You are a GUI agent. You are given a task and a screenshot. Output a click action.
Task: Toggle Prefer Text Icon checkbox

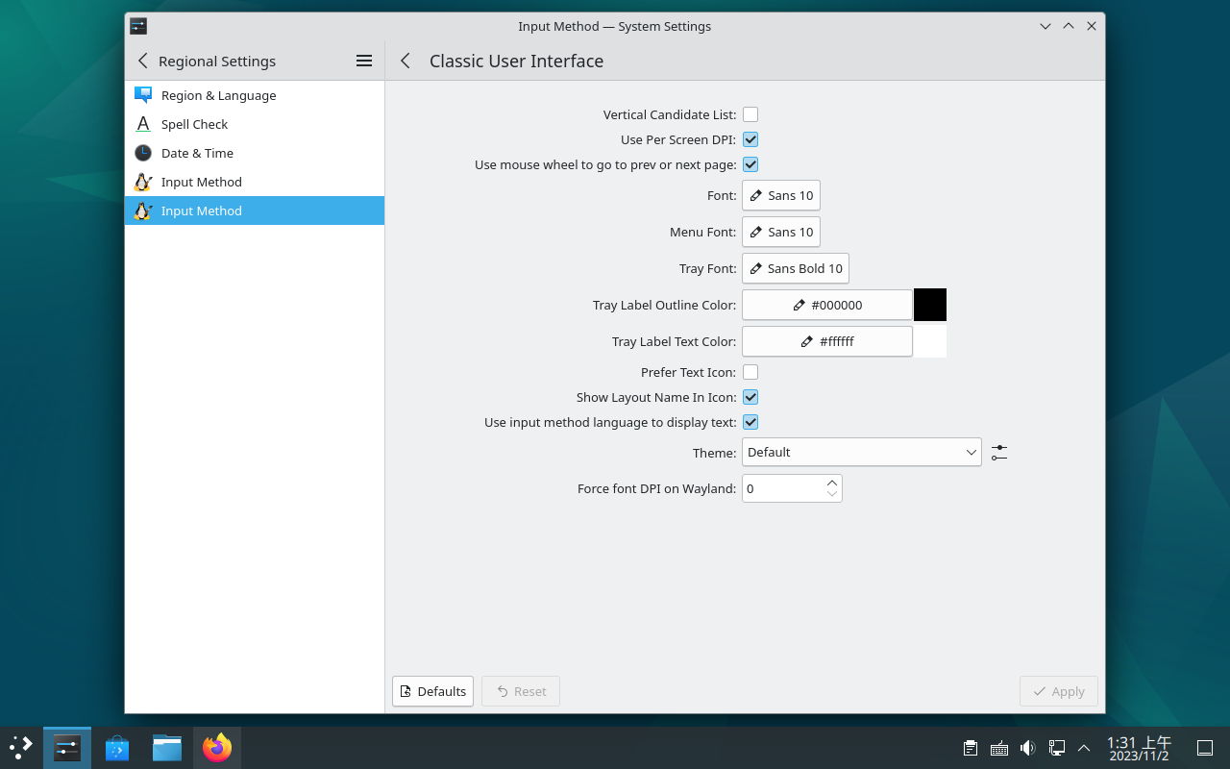750,372
